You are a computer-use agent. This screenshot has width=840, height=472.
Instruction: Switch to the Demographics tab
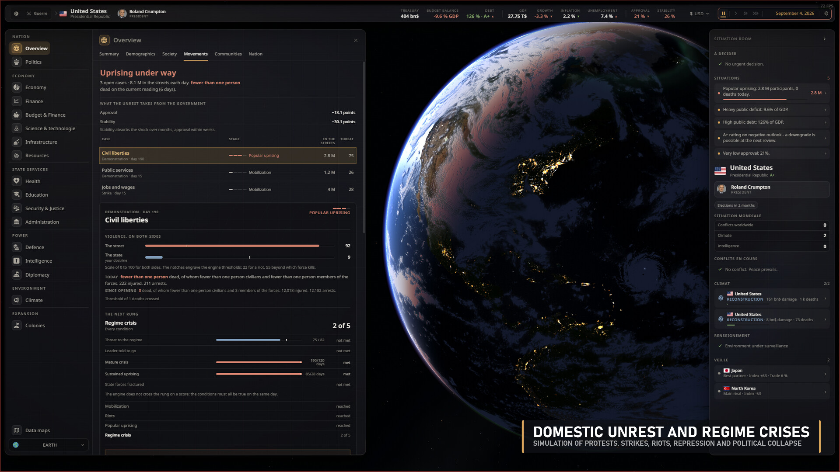coord(140,54)
